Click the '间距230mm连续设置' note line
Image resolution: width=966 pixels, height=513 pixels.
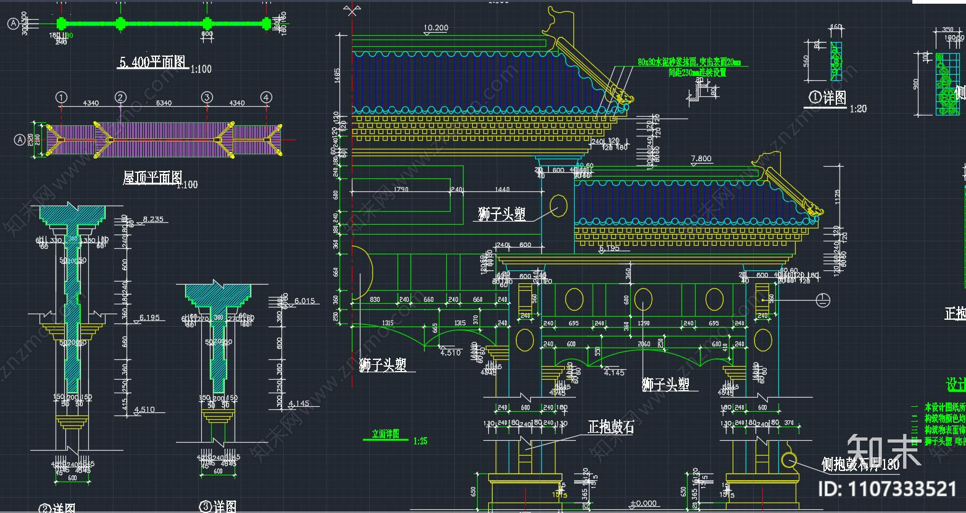point(697,73)
